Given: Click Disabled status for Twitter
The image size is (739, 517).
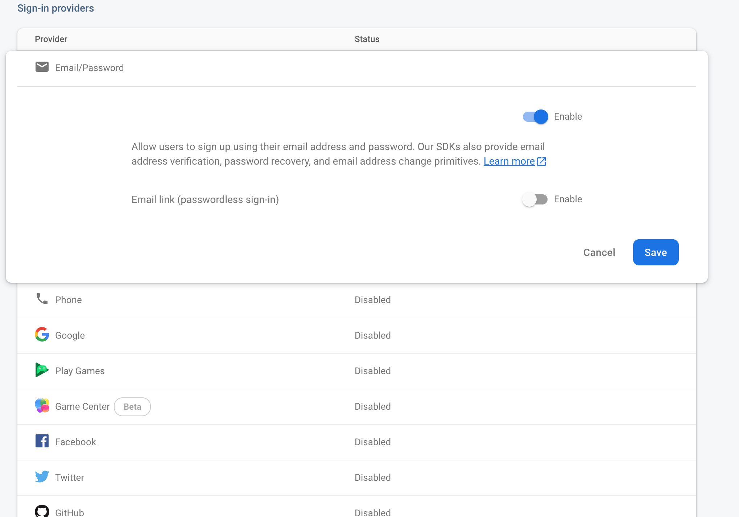Looking at the screenshot, I should click(x=372, y=477).
